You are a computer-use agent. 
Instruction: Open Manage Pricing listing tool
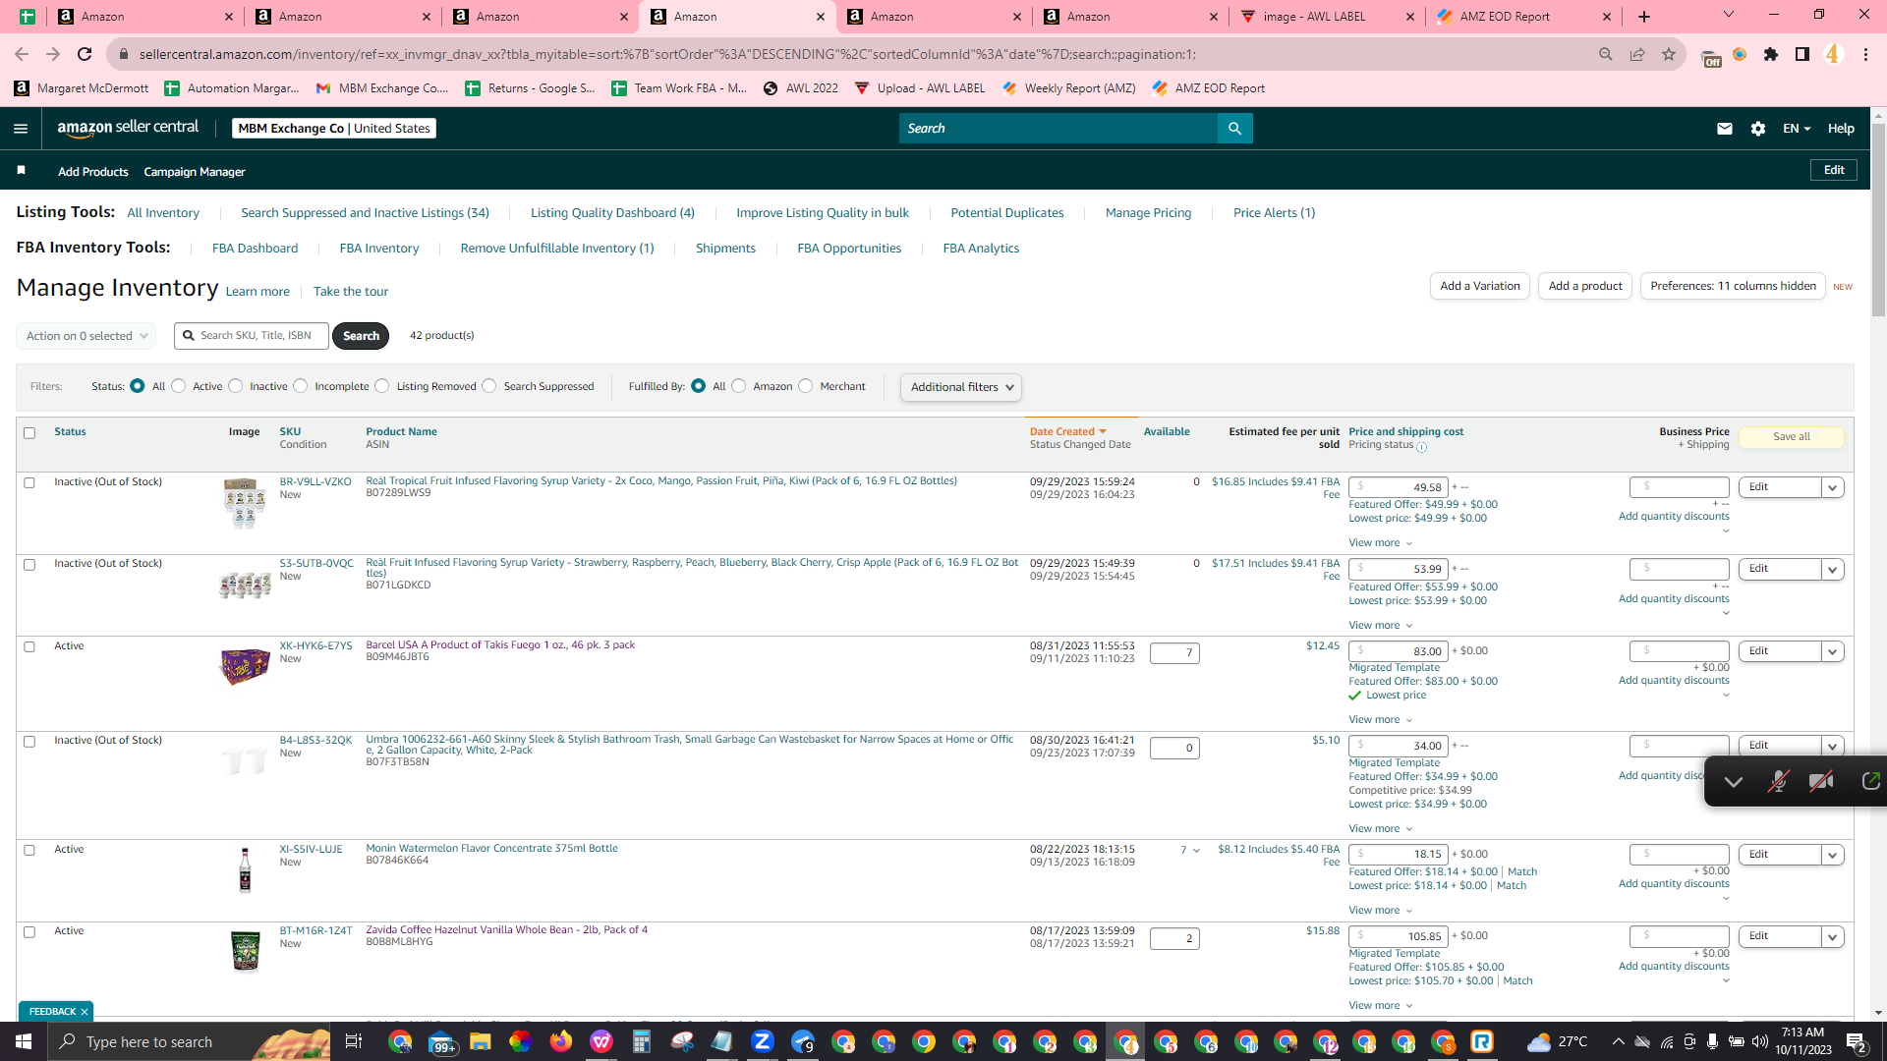pyautogui.click(x=1148, y=213)
